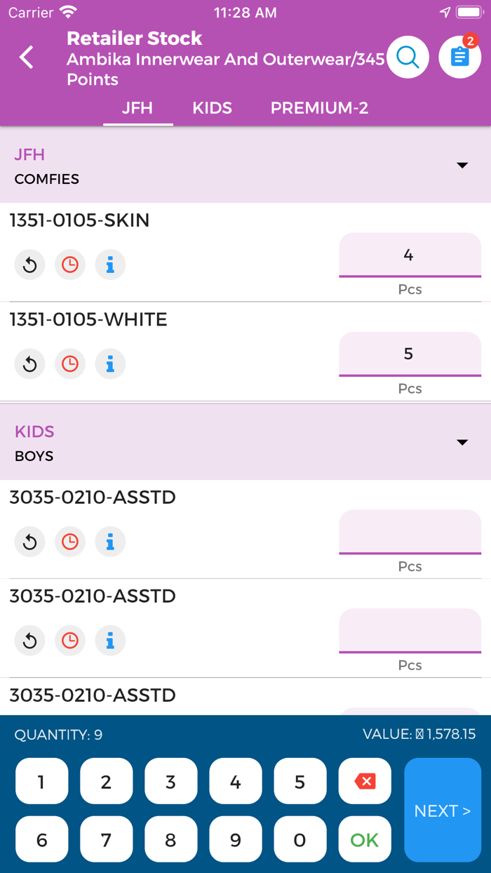Collapse the JFH Comfies section
This screenshot has height=873, width=491.
462,166
